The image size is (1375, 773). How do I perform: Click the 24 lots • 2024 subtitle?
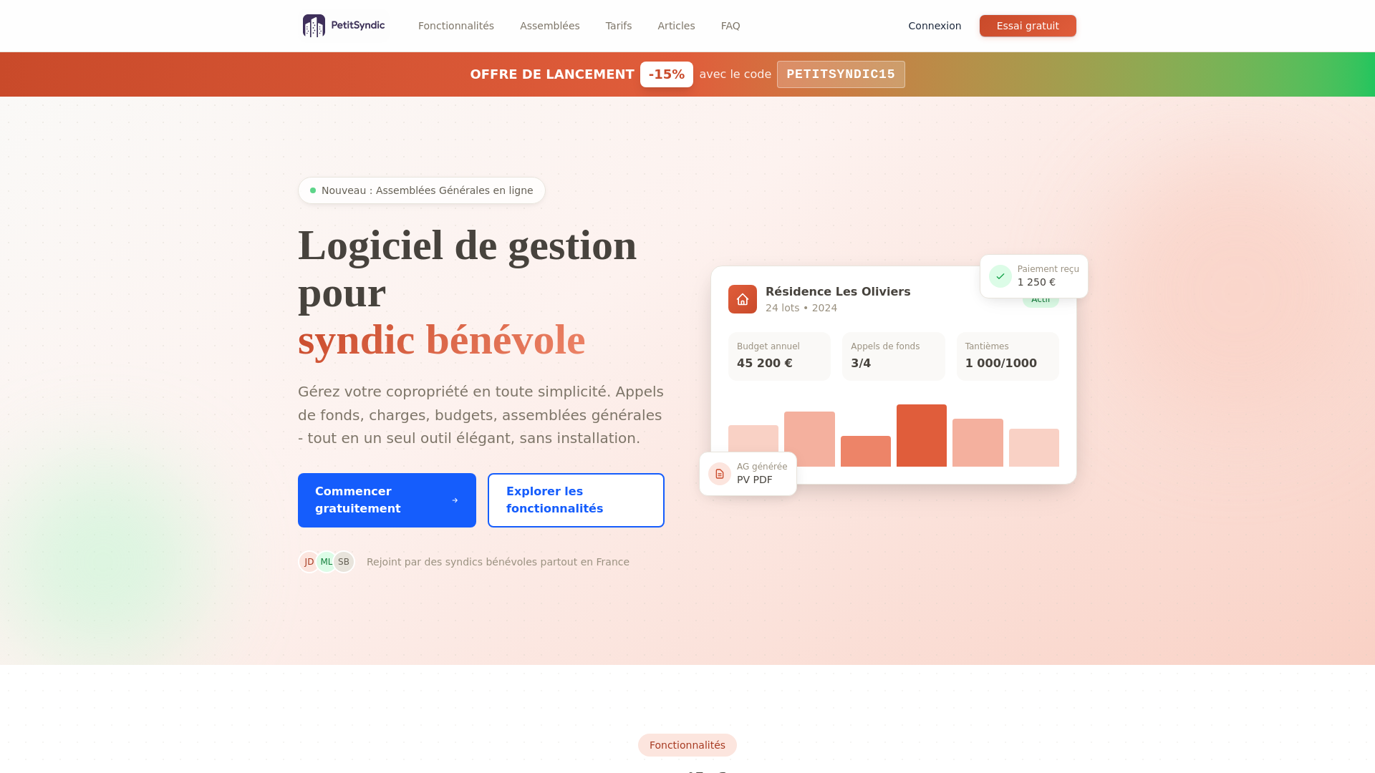pos(801,308)
